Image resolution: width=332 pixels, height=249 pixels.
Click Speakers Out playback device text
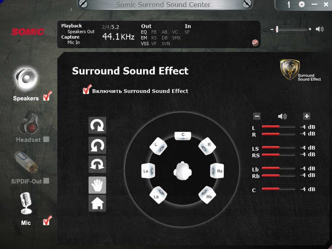pyautogui.click(x=81, y=32)
